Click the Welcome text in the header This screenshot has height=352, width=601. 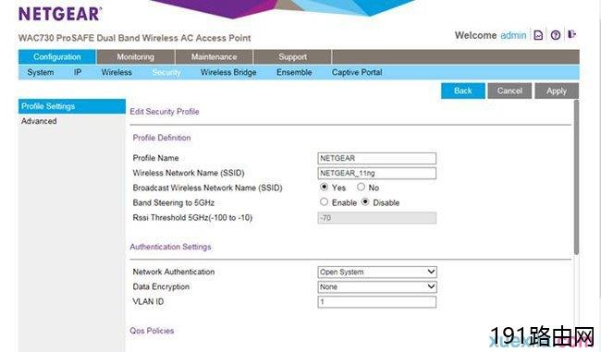point(475,35)
